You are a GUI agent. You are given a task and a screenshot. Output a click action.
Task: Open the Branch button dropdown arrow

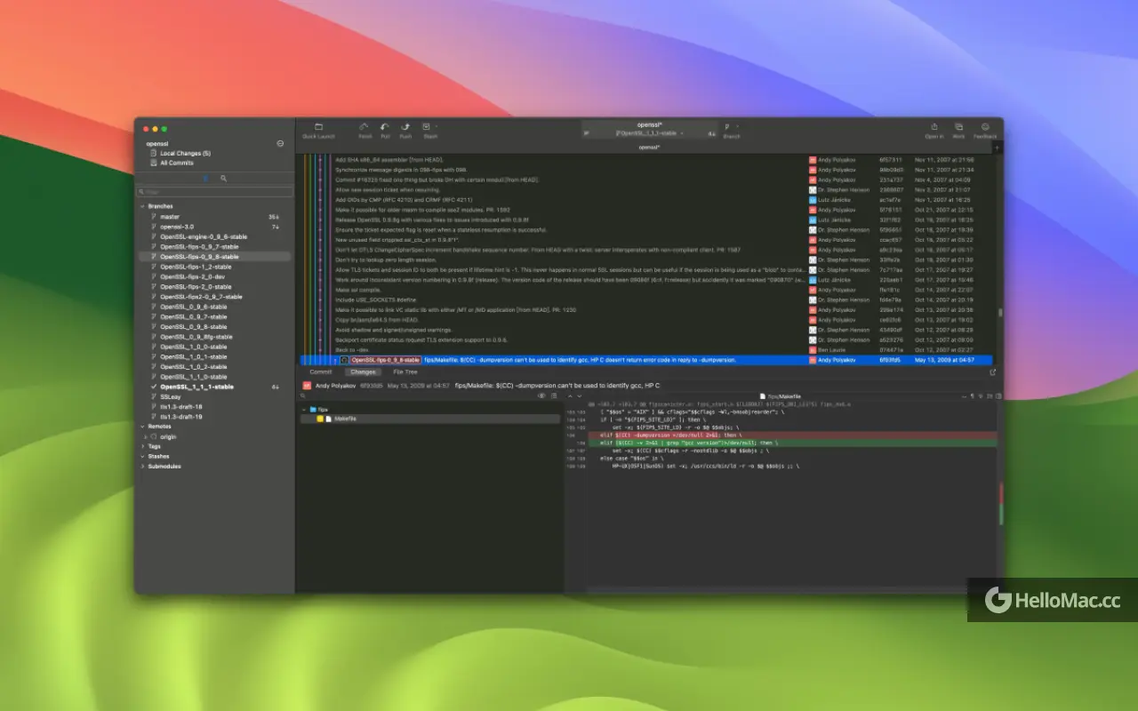pyautogui.click(x=738, y=127)
